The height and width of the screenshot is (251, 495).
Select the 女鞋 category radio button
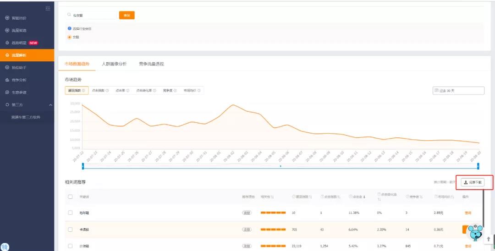point(70,37)
